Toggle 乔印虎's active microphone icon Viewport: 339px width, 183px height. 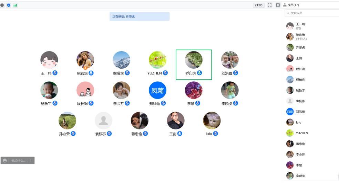point(199,73)
